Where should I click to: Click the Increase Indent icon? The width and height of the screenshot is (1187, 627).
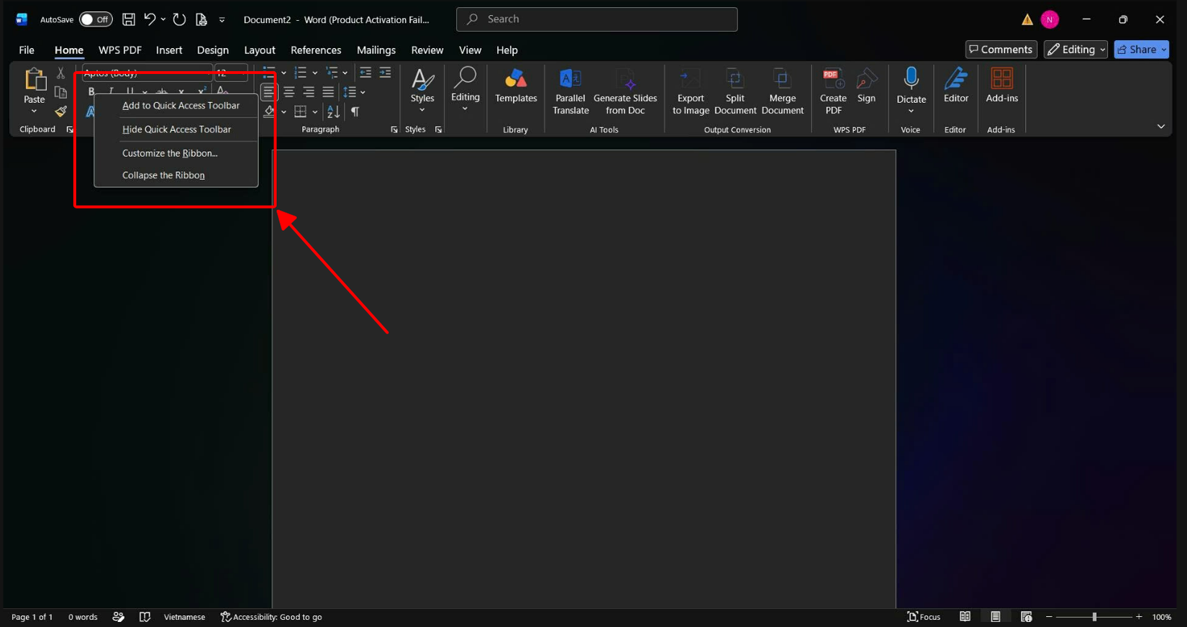point(386,73)
